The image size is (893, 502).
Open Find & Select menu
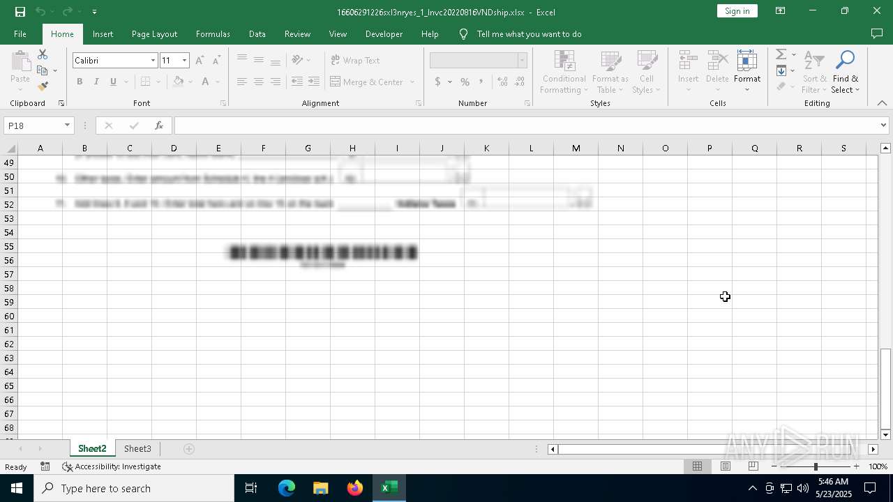[x=846, y=72]
